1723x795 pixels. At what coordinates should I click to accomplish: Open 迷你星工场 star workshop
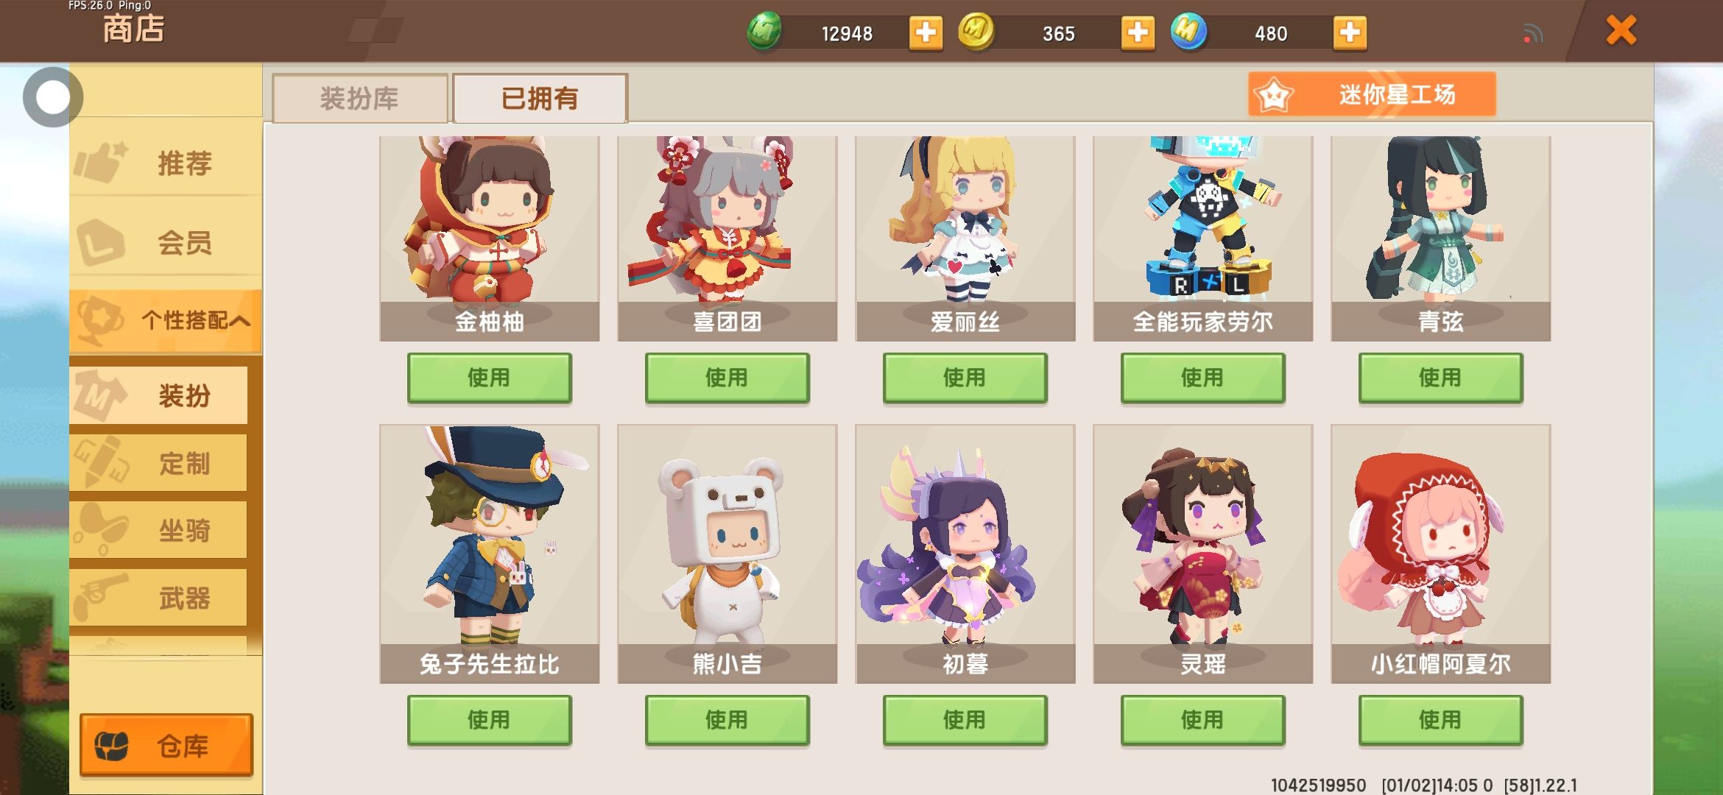(1372, 94)
